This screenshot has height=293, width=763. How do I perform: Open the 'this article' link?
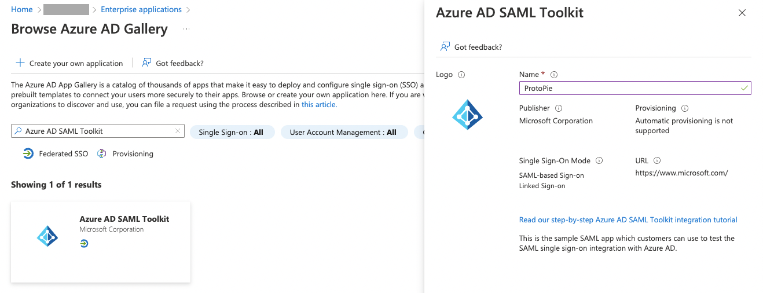(319, 105)
